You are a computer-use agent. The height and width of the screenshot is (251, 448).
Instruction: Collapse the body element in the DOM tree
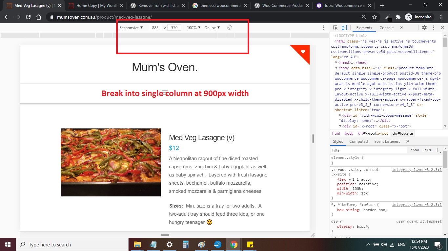pyautogui.click(x=336, y=68)
